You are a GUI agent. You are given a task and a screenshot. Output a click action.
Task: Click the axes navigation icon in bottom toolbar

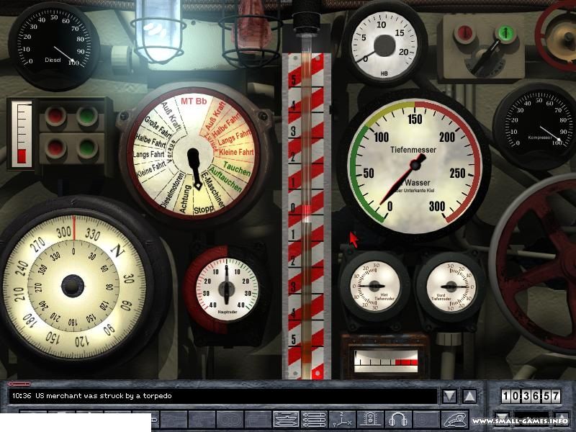point(342,420)
